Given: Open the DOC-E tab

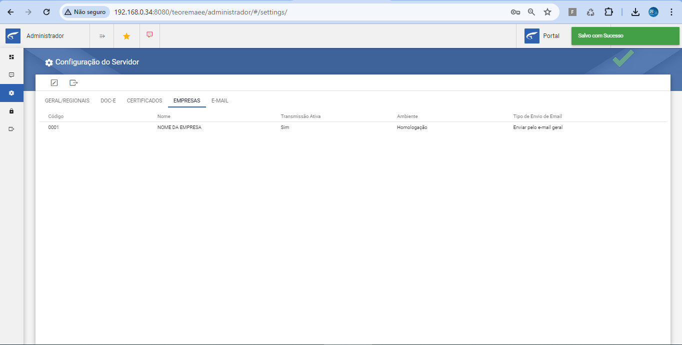Looking at the screenshot, I should pyautogui.click(x=108, y=100).
